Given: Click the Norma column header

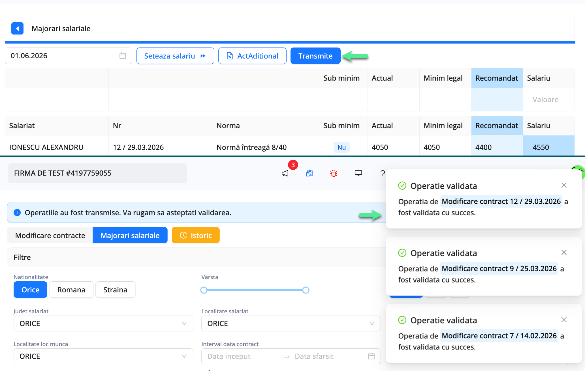Looking at the screenshot, I should tap(264, 126).
